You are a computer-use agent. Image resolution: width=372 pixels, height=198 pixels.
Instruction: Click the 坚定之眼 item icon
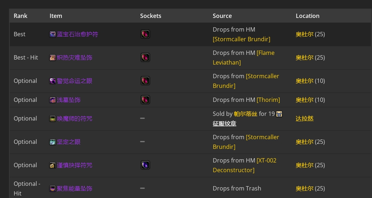click(52, 142)
